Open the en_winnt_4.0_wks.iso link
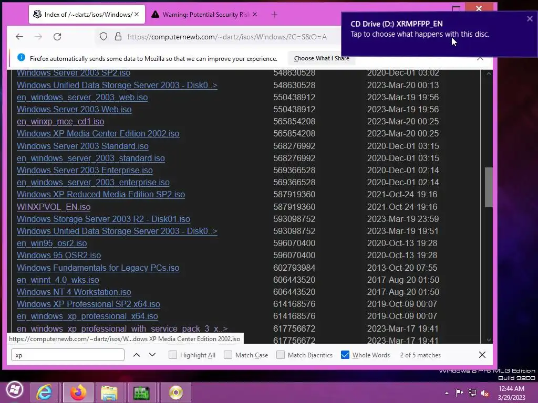Screen dimensions: 538x403 coord(58,280)
